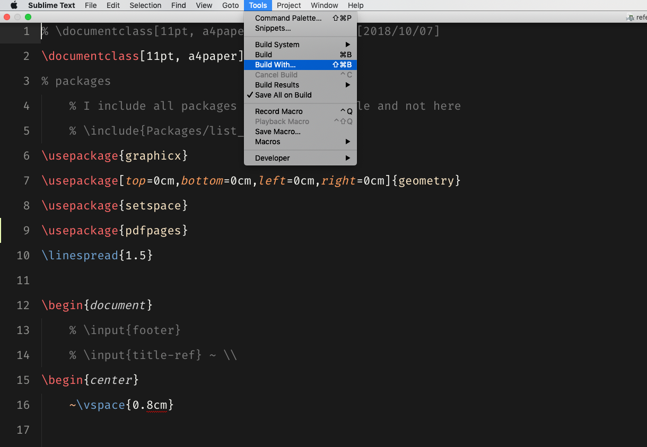The height and width of the screenshot is (447, 647).
Task: Open the Find menu
Action: (179, 5)
